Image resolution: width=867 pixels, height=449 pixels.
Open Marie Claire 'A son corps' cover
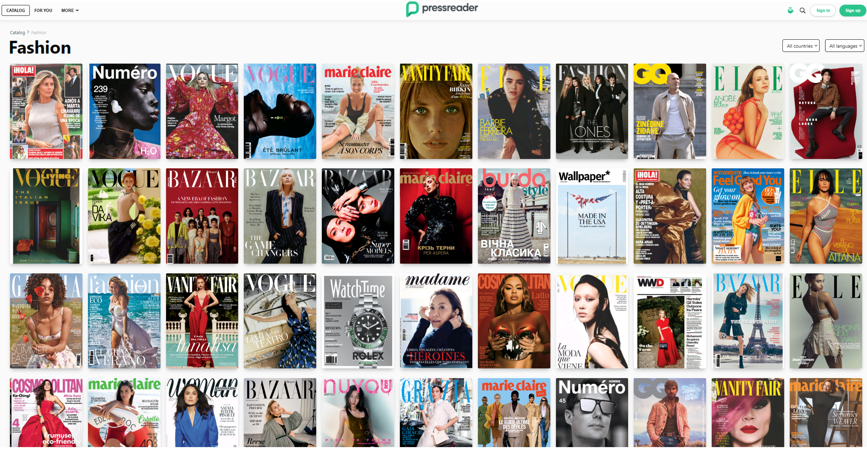(358, 111)
